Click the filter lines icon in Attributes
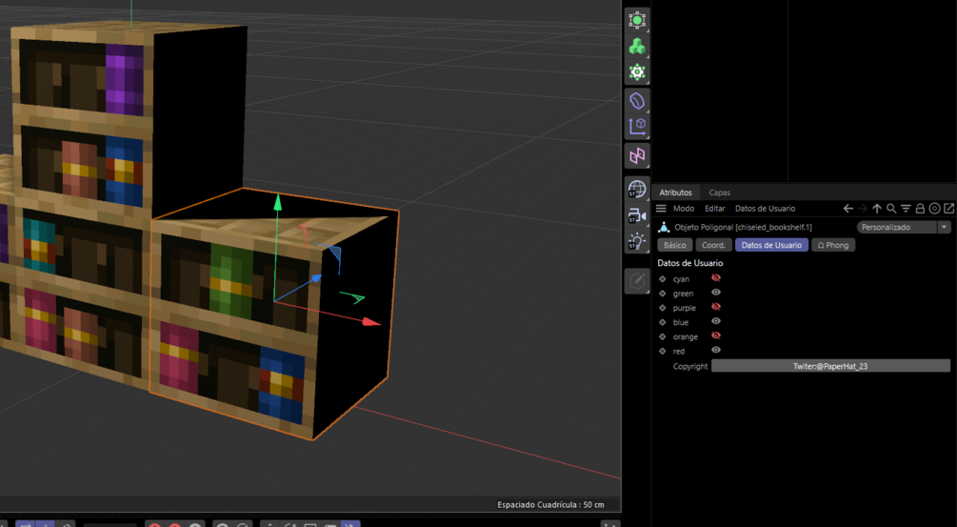957x527 pixels. (x=906, y=209)
